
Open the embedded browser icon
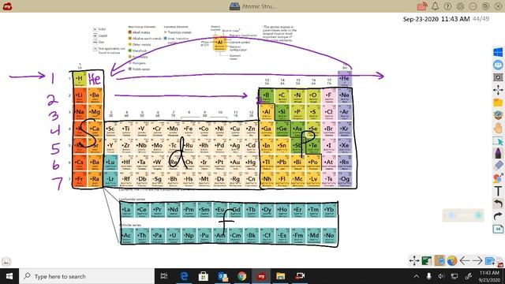tap(452, 260)
